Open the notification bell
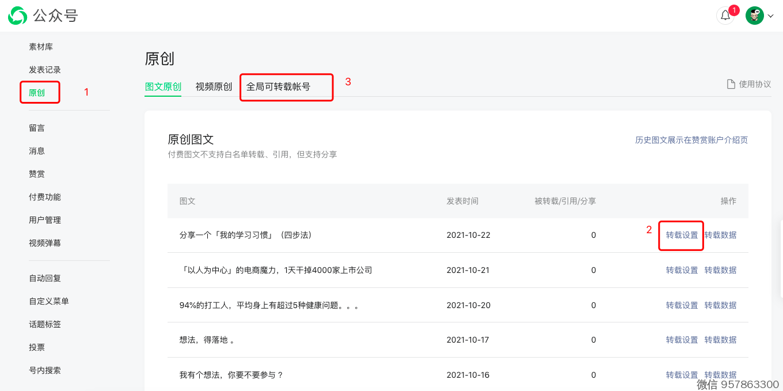The height and width of the screenshot is (391, 783). (x=725, y=16)
